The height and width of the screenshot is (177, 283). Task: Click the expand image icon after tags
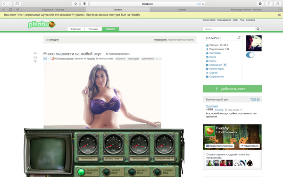[157, 59]
